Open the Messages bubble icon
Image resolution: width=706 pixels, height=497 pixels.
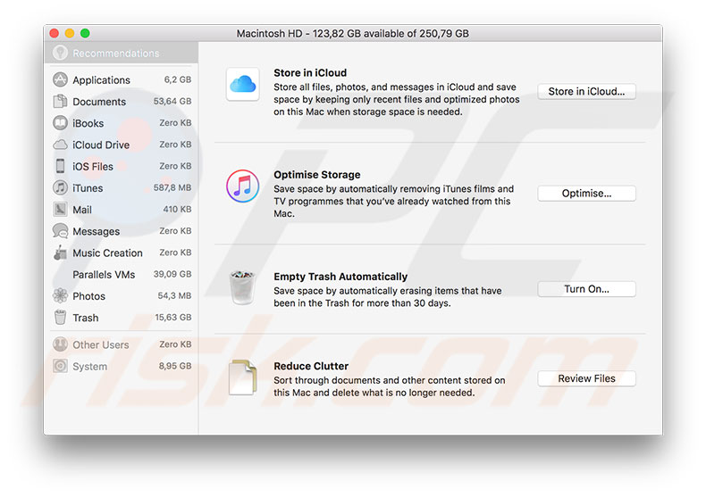(60, 231)
